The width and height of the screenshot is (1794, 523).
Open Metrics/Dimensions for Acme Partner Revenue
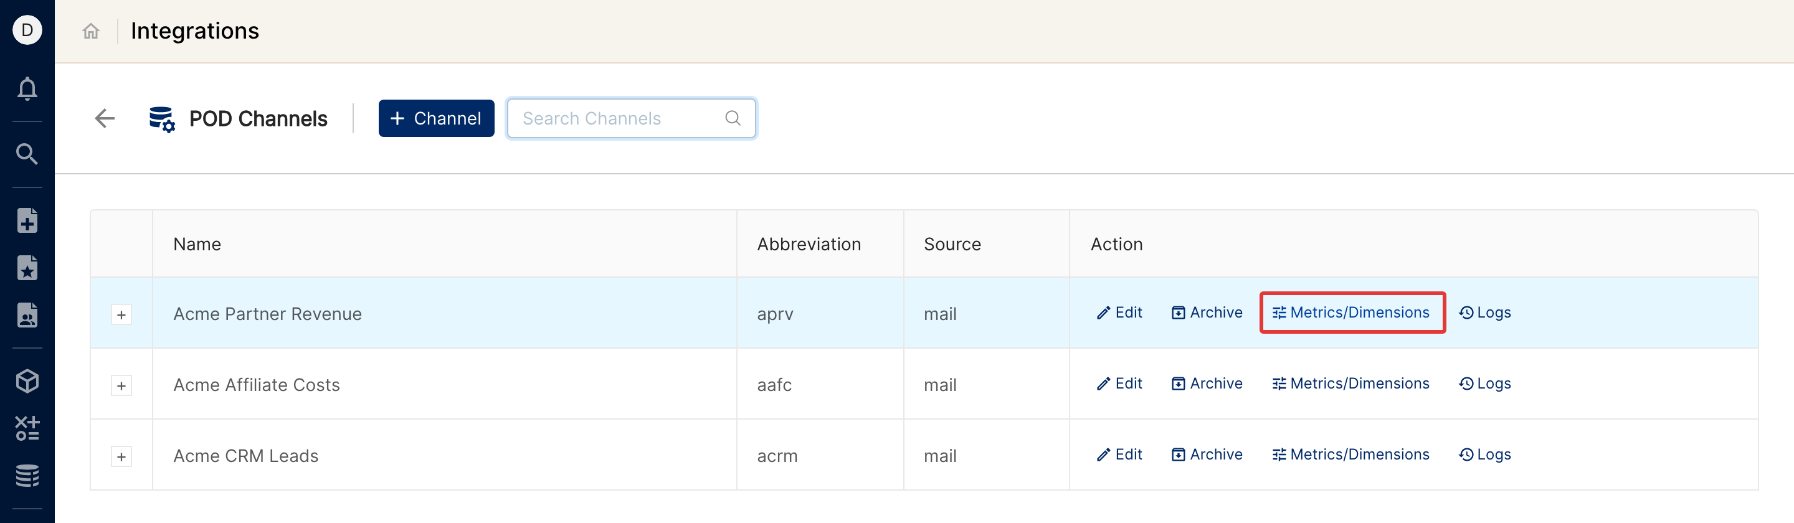[x=1351, y=313]
